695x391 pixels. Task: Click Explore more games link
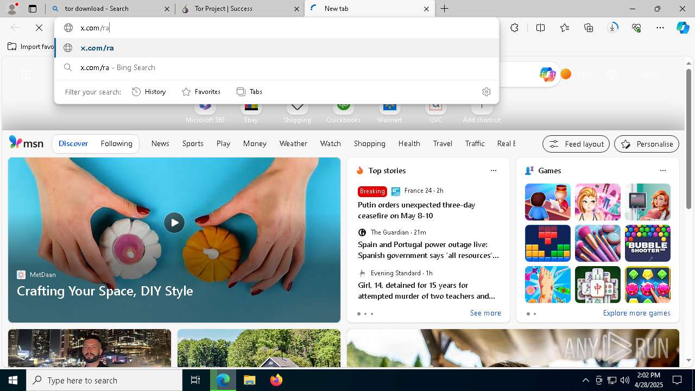pos(636,313)
